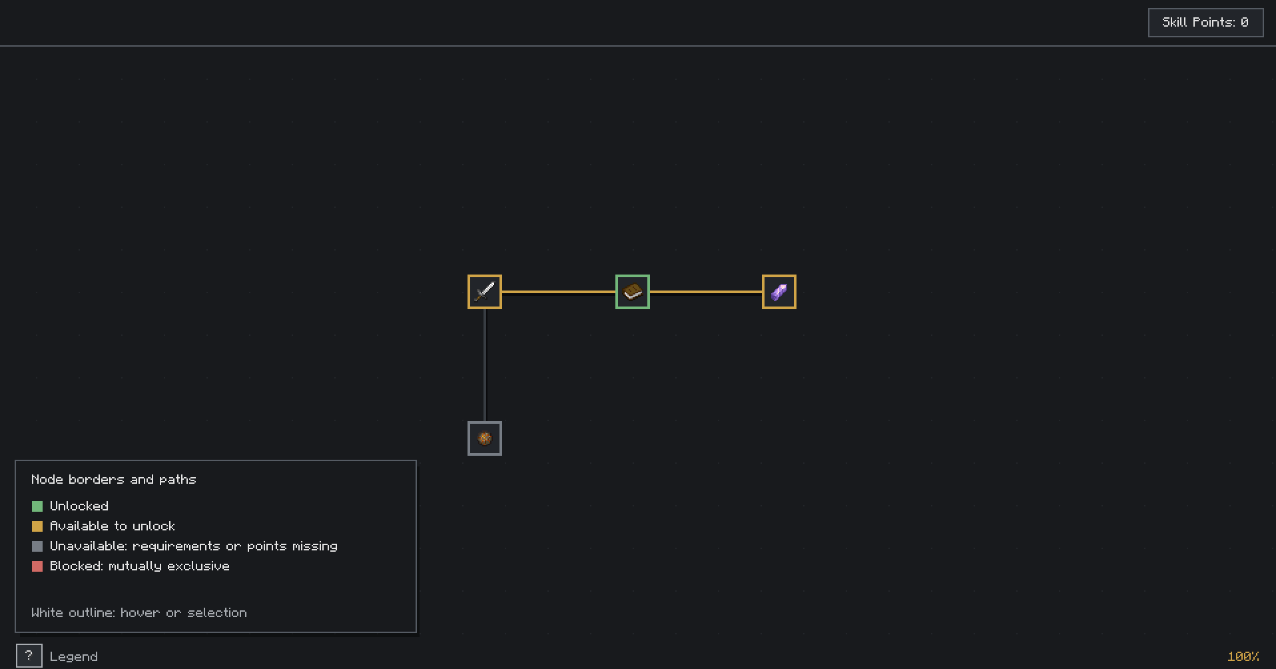Click the gray path below the sword node

485,365
